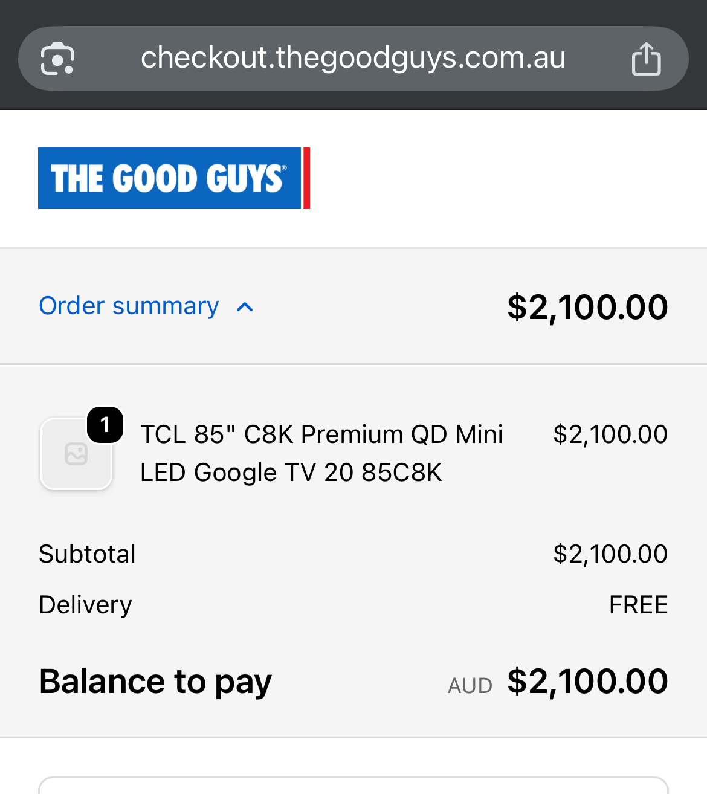Screen dimensions: 707x794
Task: Click the FREE delivery value
Action: pos(638,605)
